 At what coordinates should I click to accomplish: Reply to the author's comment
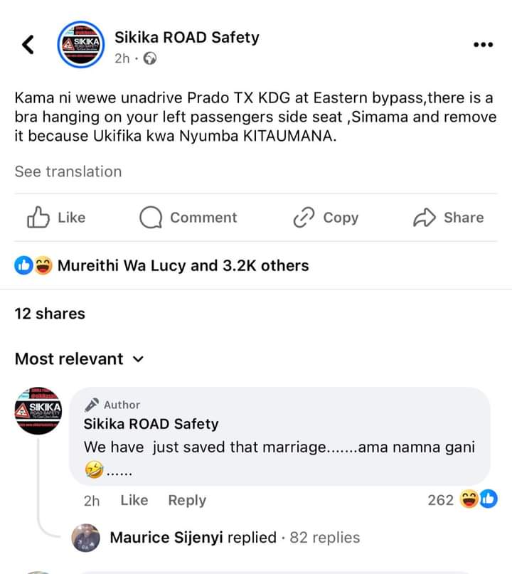point(187,500)
